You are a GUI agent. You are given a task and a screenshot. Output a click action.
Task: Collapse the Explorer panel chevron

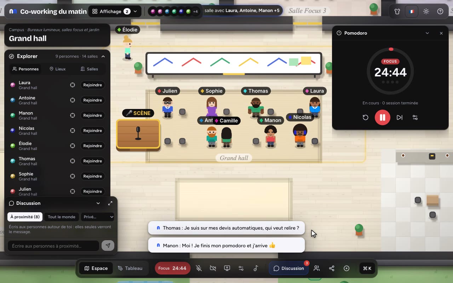coord(103,56)
